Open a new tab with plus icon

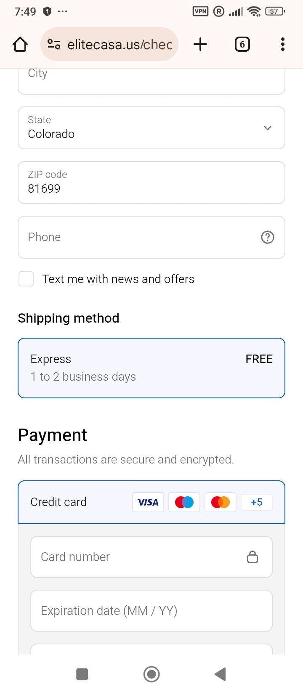[x=200, y=44]
